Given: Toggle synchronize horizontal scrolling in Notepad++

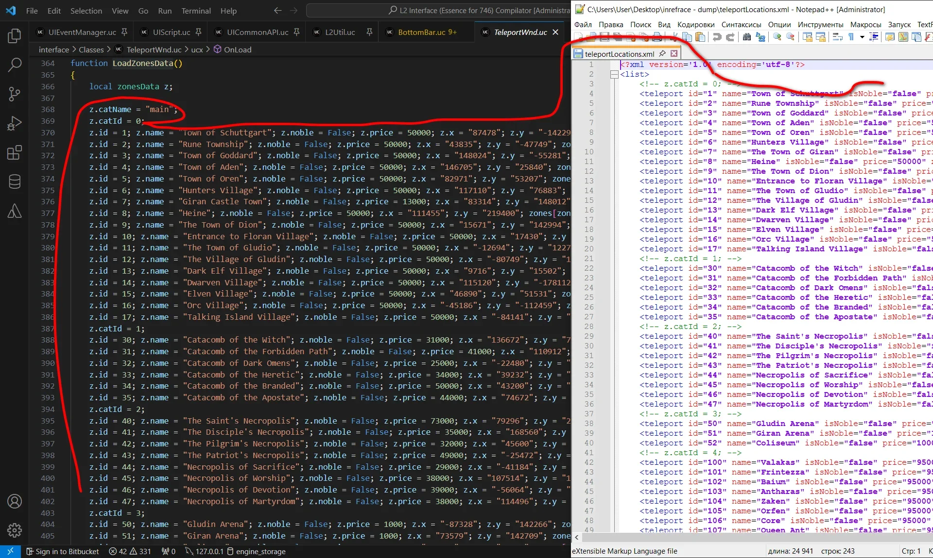Looking at the screenshot, I should (820, 37).
